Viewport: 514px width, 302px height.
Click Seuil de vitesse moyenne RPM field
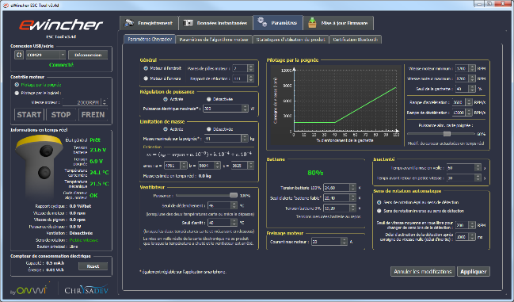pyautogui.click(x=465, y=225)
